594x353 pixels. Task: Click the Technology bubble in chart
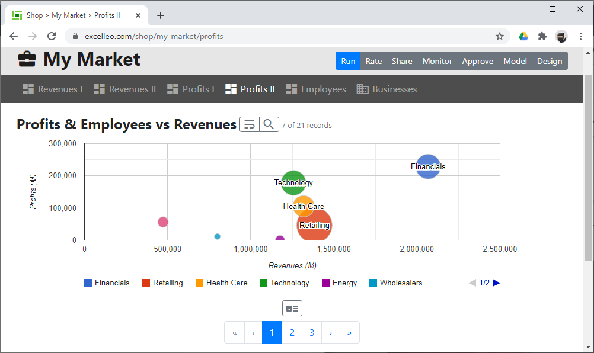click(293, 183)
